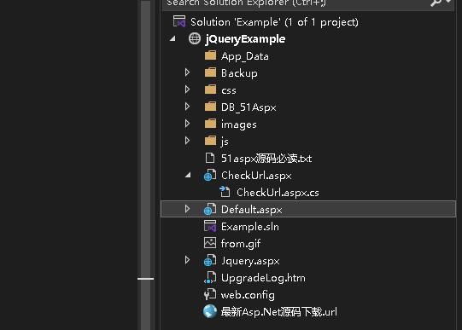
Task: Collapse the CheckUrl.aspx node
Action: point(188,175)
